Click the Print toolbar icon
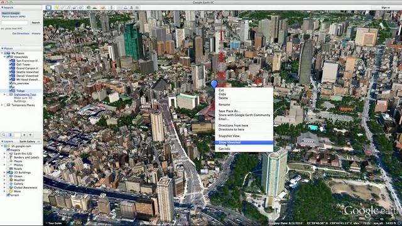This screenshot has width=402, height=226. click(126, 8)
